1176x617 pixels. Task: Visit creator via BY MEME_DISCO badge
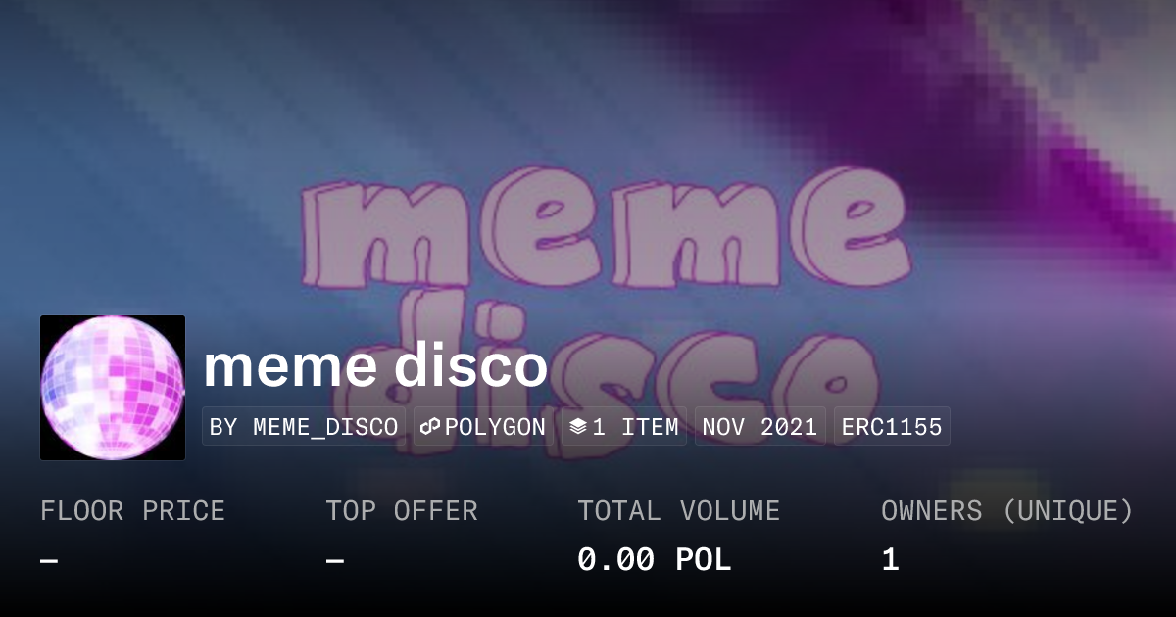tap(304, 427)
